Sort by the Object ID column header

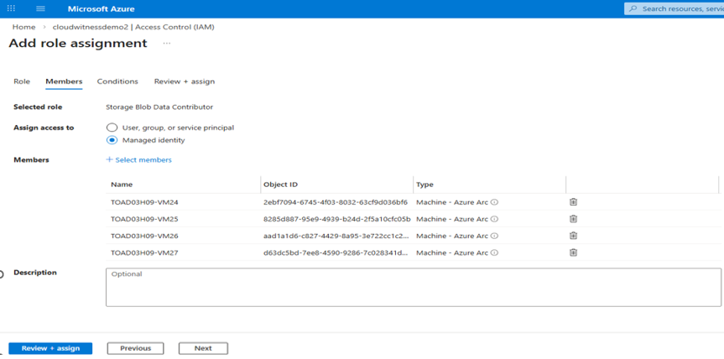point(281,185)
